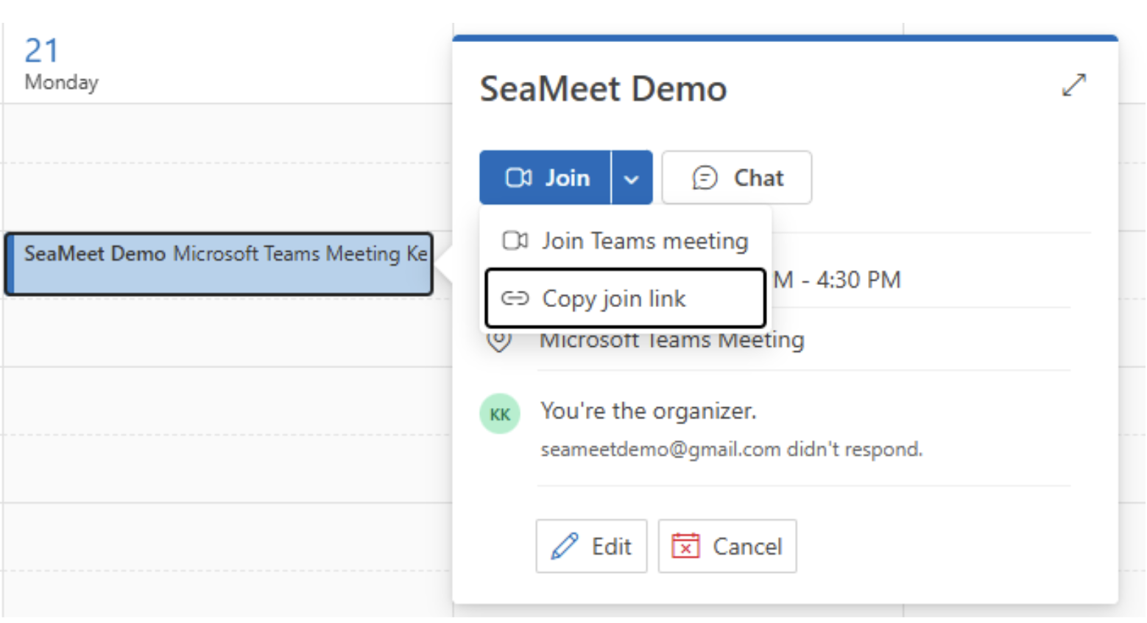Open the Join button dropdown chevron
The height and width of the screenshot is (623, 1147).
click(x=632, y=178)
